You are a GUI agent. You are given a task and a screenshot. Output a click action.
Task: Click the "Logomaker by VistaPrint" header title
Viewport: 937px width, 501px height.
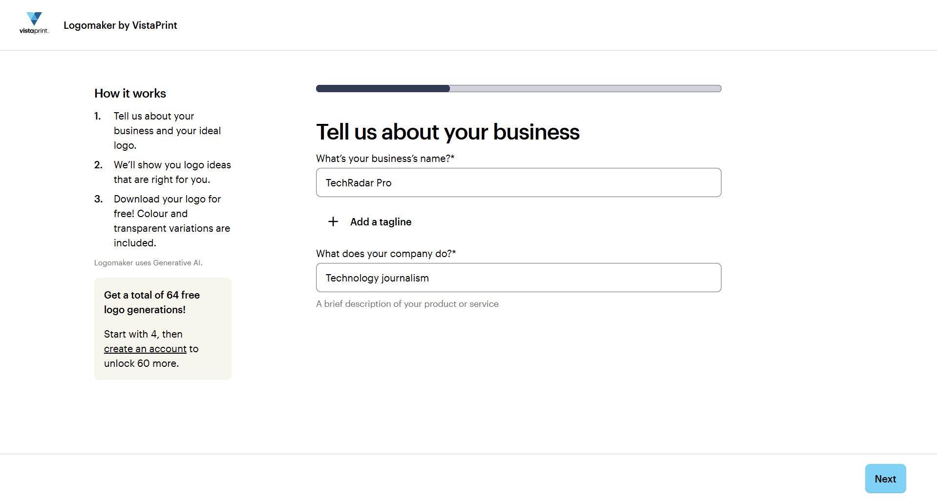pyautogui.click(x=120, y=25)
